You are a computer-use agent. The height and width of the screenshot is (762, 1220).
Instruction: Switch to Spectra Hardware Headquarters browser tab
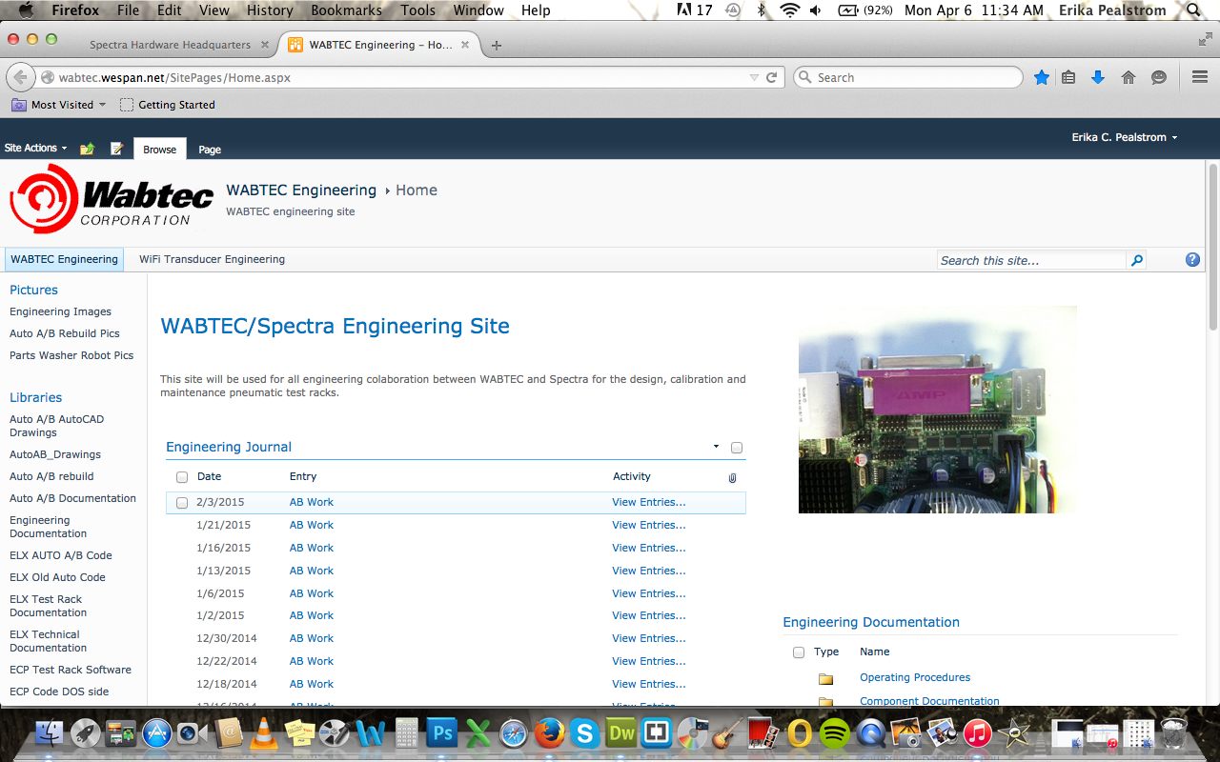tap(170, 45)
